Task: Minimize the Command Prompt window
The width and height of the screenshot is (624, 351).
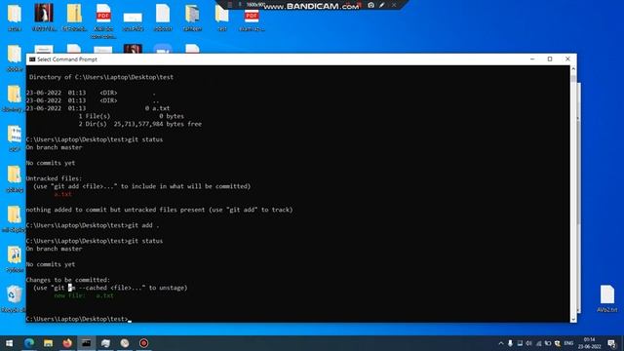Action: 532,58
